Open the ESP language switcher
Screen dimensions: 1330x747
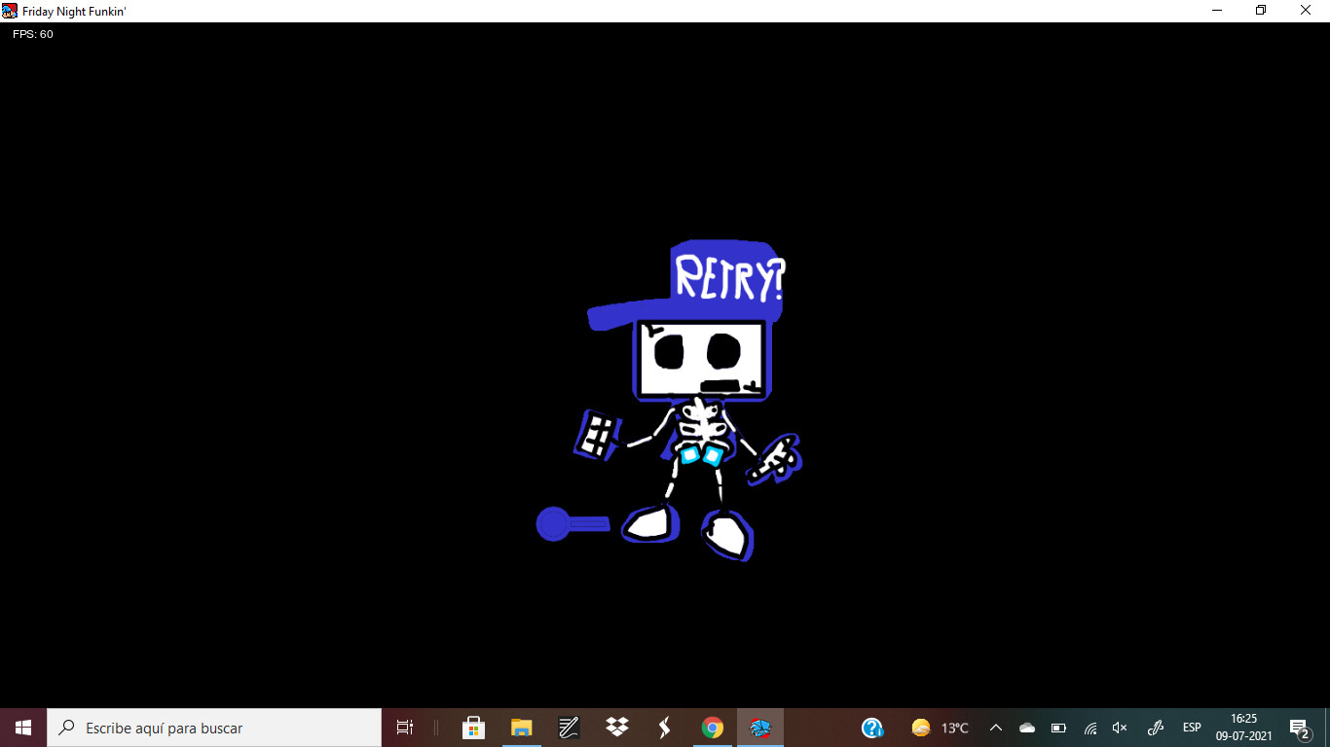click(1191, 727)
